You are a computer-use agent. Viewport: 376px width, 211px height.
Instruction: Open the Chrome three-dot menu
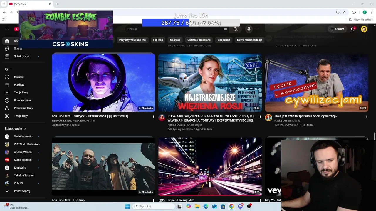371,12
